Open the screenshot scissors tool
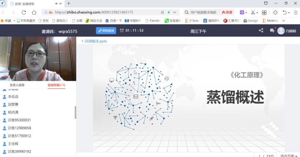The image size is (300, 157). (253, 13)
